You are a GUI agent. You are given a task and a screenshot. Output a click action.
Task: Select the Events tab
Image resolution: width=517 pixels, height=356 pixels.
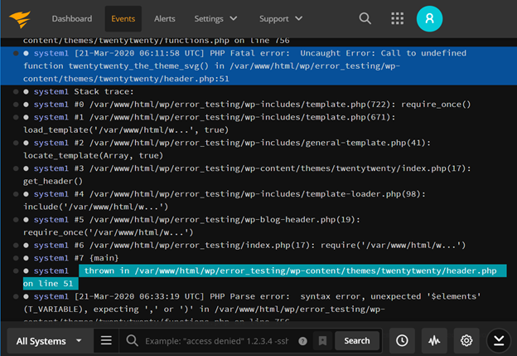coord(123,18)
